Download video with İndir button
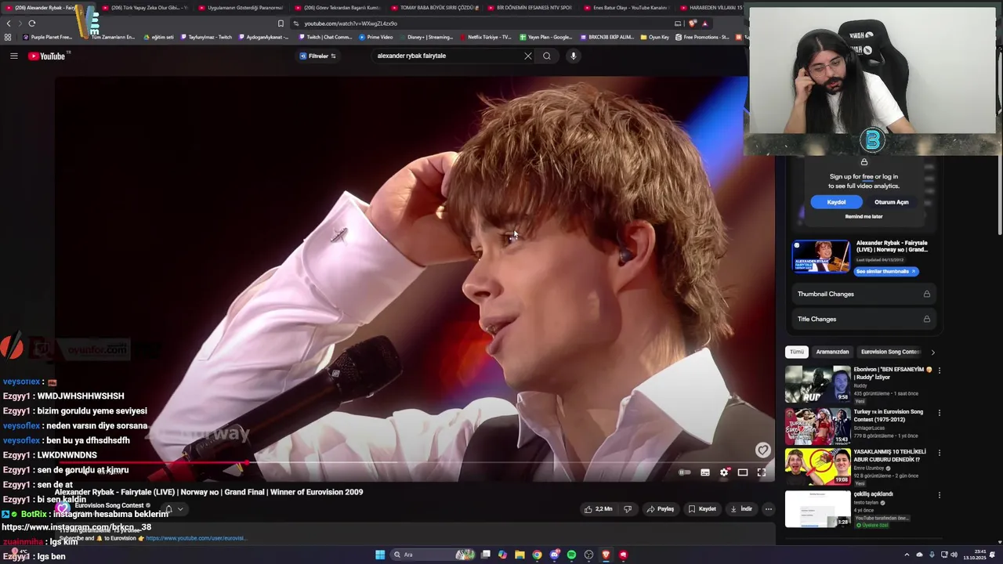The width and height of the screenshot is (1003, 564). click(741, 509)
